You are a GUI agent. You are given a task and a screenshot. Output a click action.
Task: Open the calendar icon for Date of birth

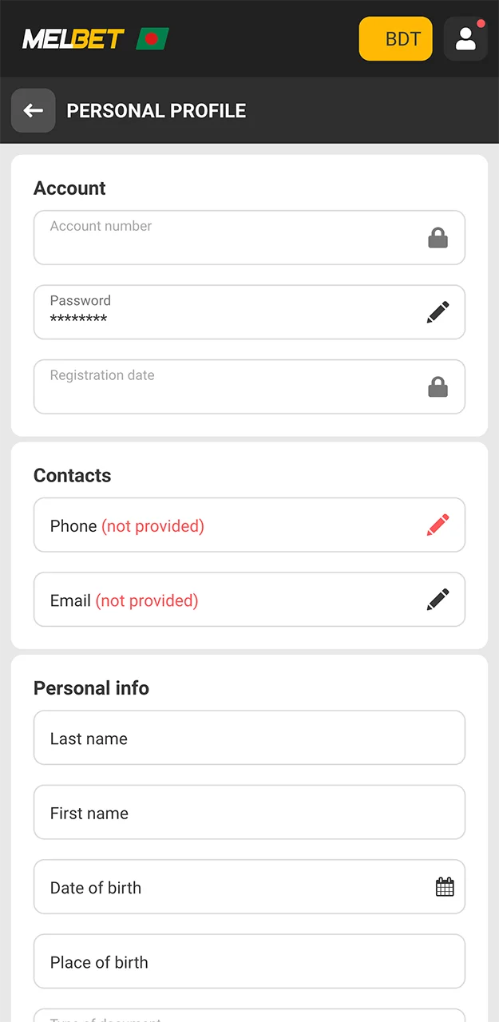pos(445,886)
